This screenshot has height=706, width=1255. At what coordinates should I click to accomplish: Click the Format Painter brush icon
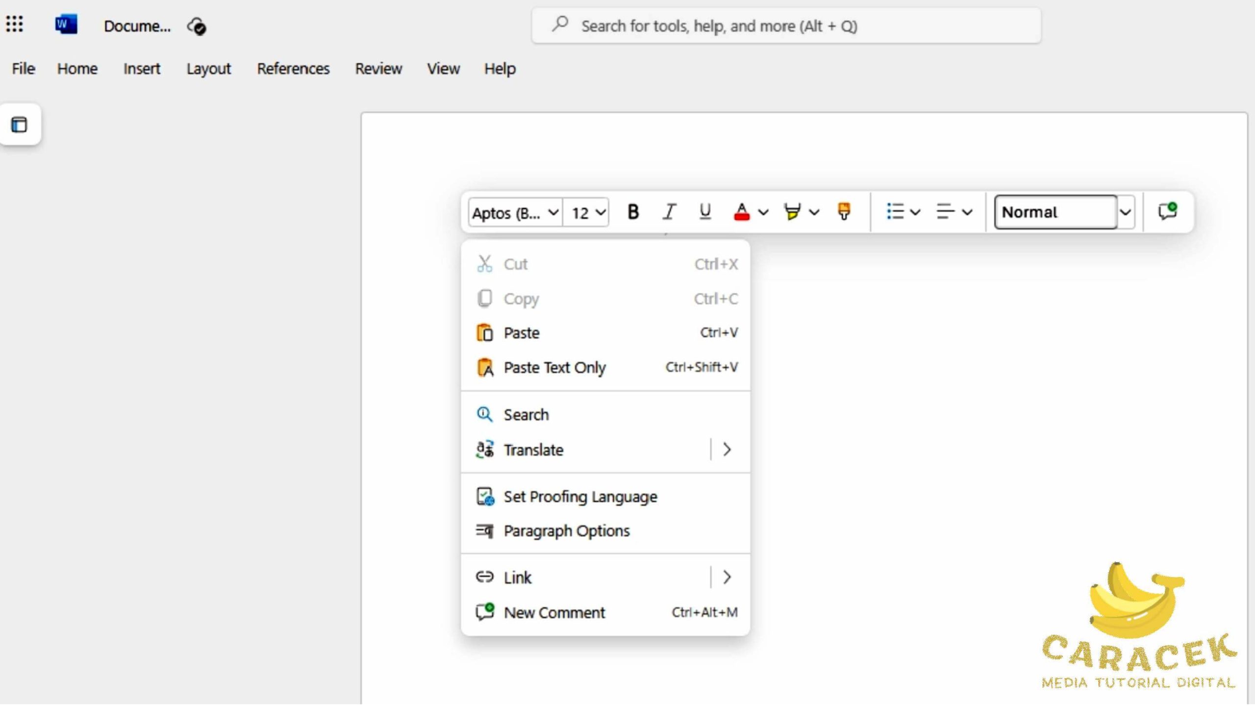844,212
